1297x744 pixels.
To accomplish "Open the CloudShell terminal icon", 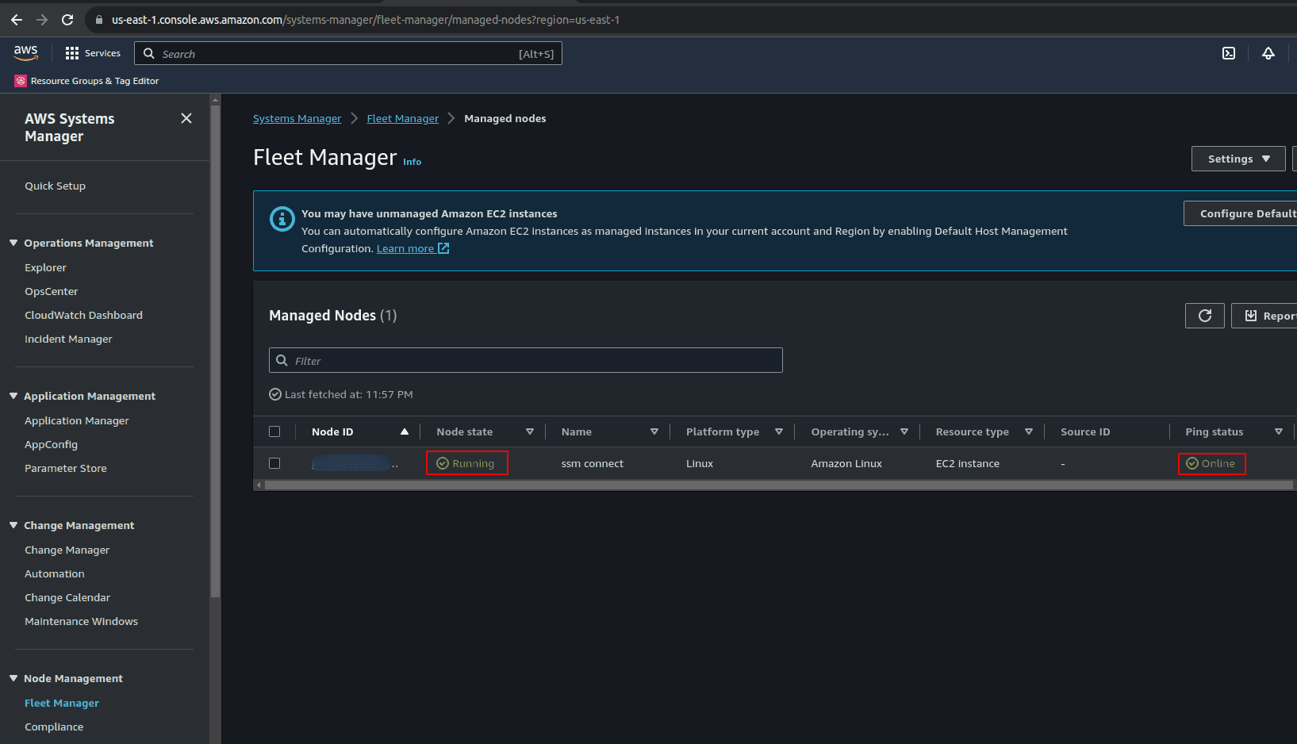I will click(x=1229, y=53).
